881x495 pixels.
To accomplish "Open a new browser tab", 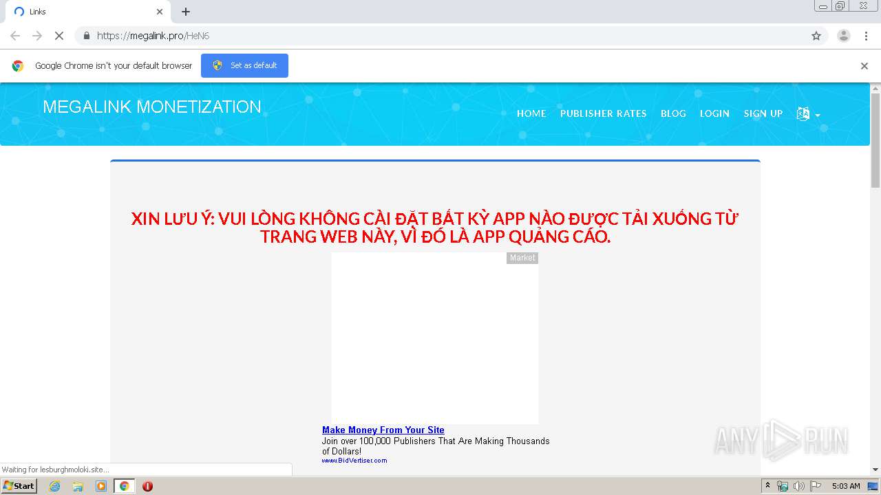I will coord(186,12).
